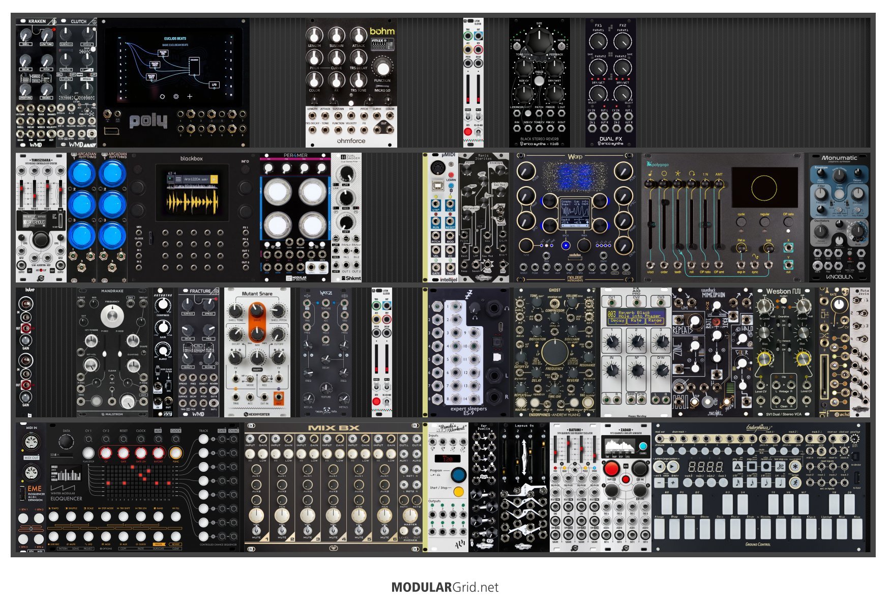This screenshot has height=598, width=891.
Task: Click the OP ratio button on Polygogo
Action: [788, 222]
